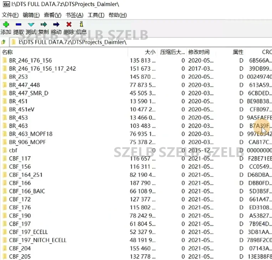This screenshot has width=272, height=260.
Task: Click size 187 790 of CBF_166
Action: pos(143,183)
